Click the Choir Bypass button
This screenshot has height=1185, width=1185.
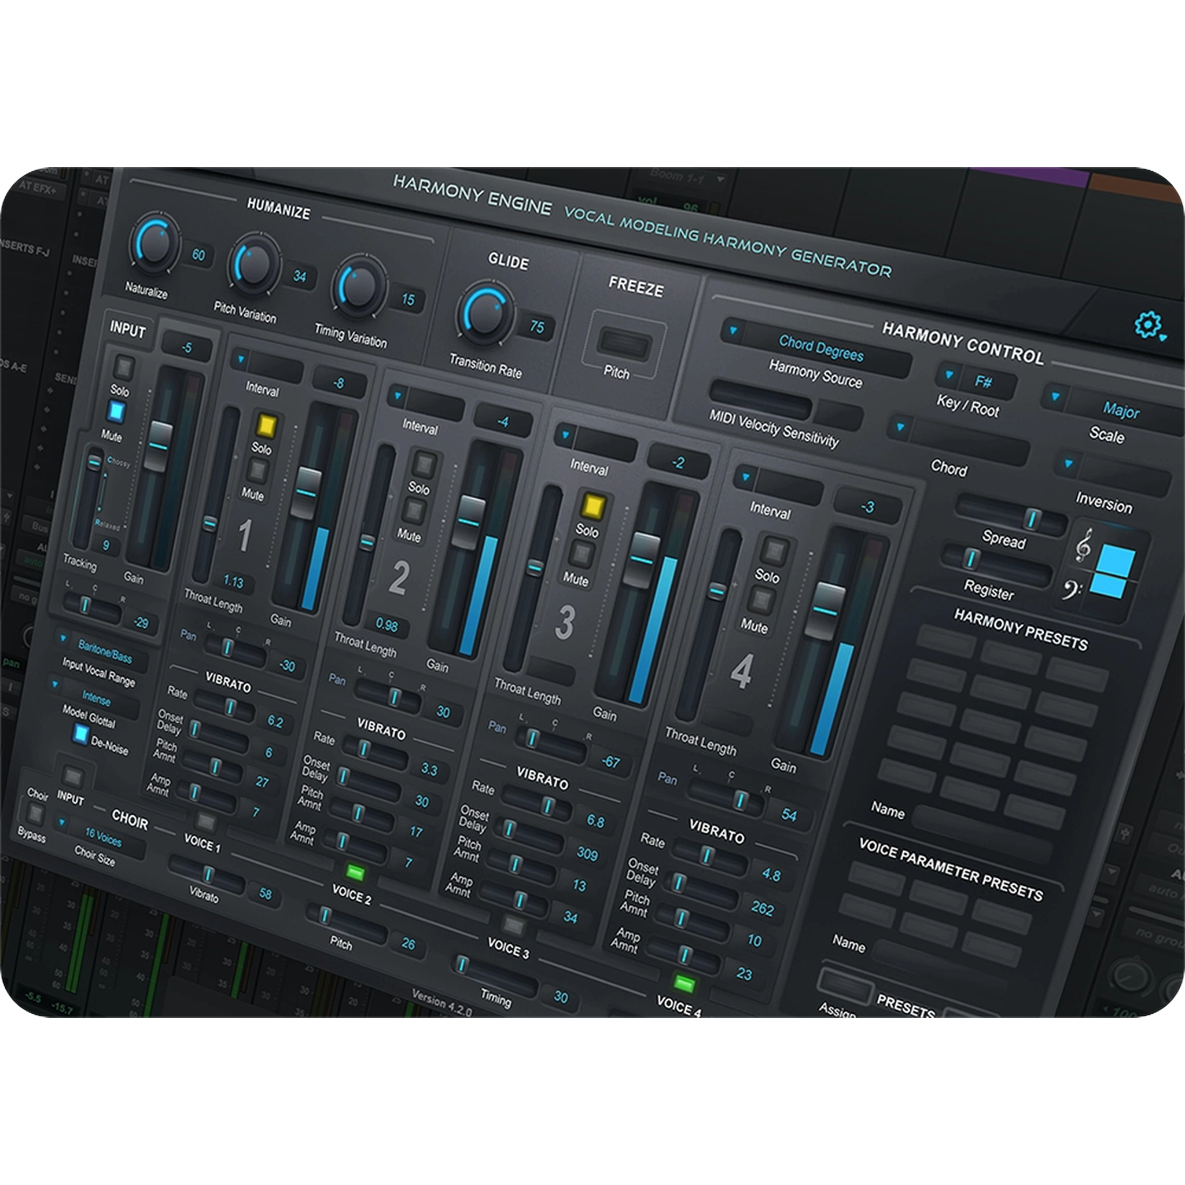(36, 815)
